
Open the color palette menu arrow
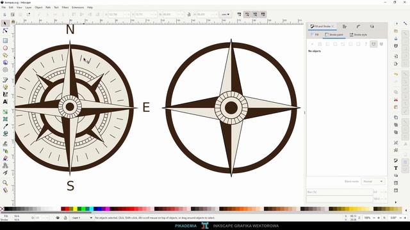[x=406, y=210]
